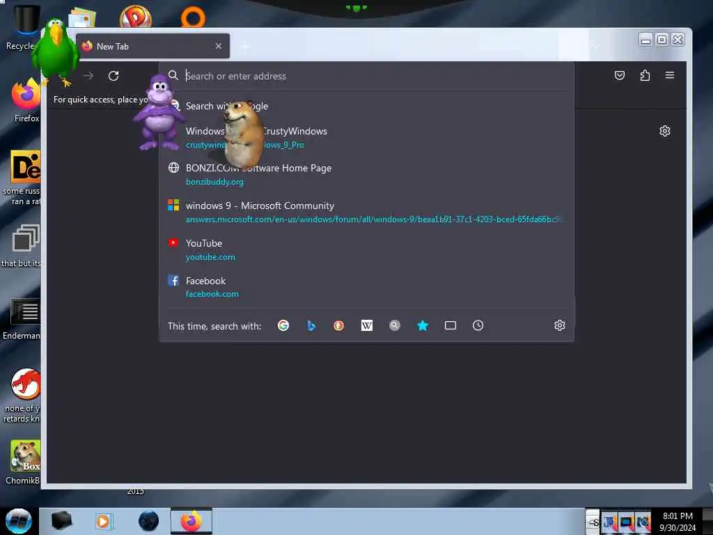Click the answers.microsoft.com URL text
Screen dimensions: 713x535
click(x=373, y=219)
